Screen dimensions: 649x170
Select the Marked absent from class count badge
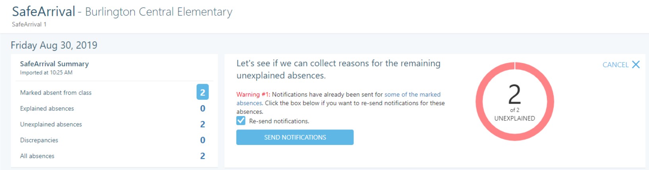tap(203, 92)
